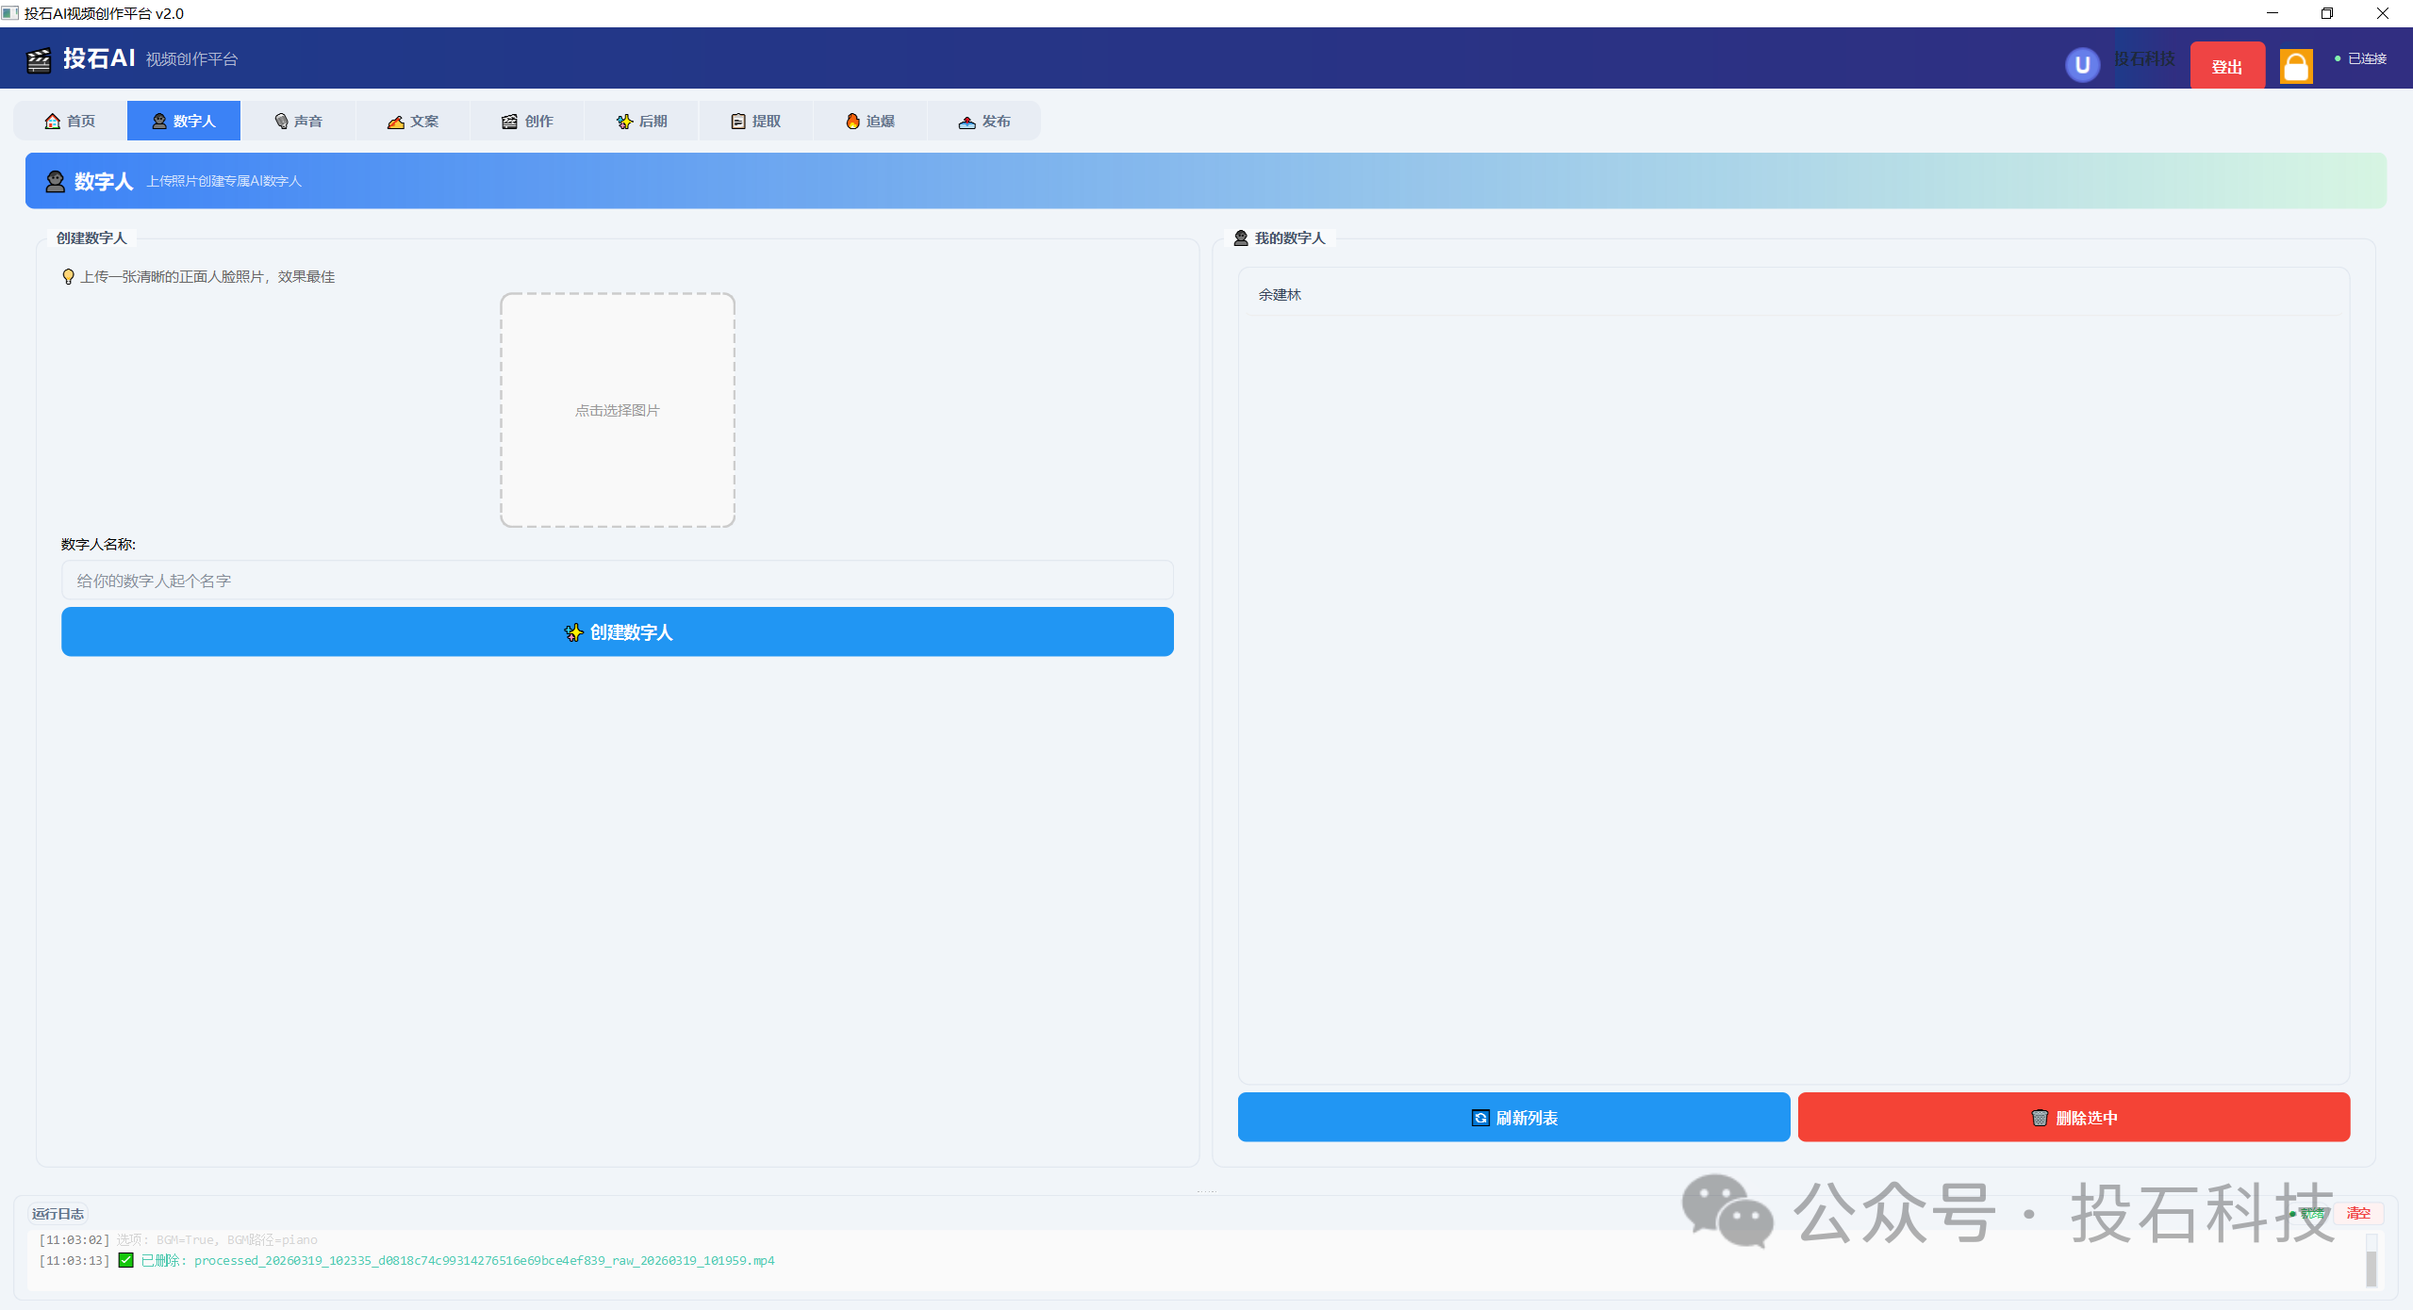Click 创建数字人 create button
Image resolution: width=2413 pixels, height=1310 pixels.
(x=618, y=631)
